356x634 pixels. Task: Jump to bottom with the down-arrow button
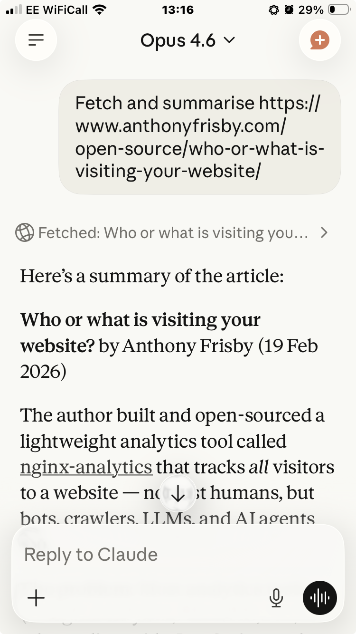click(x=178, y=495)
